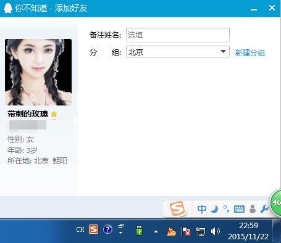Click the Sogou S logo on input bar
281x243 pixels.
(x=177, y=208)
